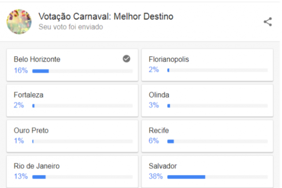Image resolution: width=282 pixels, height=188 pixels.
Task: Click Rio de Janeiro's 13% progress bar
Action: pyautogui.click(x=83, y=177)
